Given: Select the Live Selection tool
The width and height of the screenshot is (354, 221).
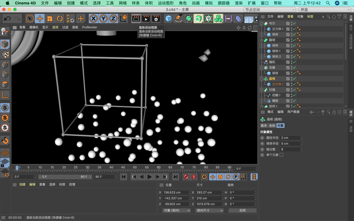Looking at the screenshot, I should [x=30, y=19].
